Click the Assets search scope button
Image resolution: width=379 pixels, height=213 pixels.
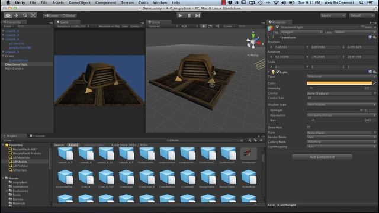(73, 145)
